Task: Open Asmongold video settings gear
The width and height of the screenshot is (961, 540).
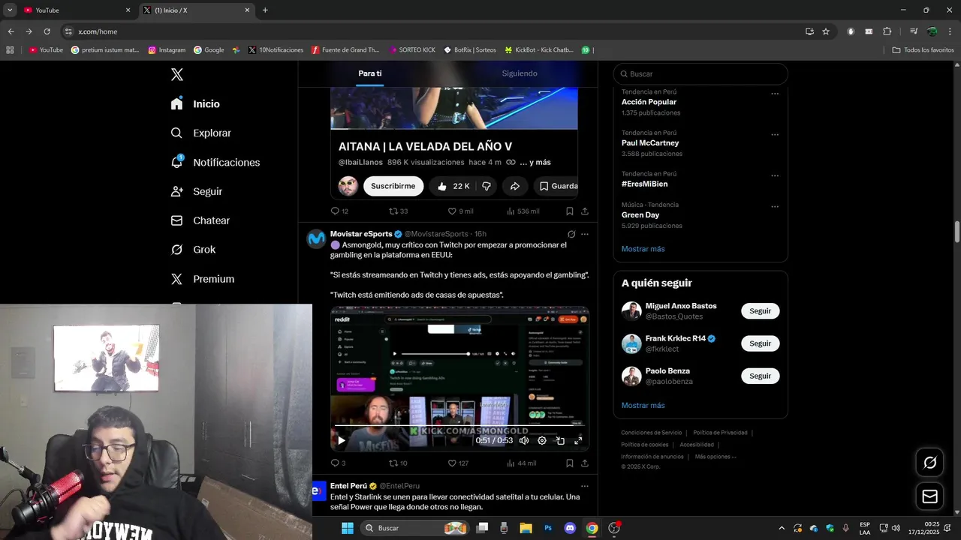Action: 542,441
